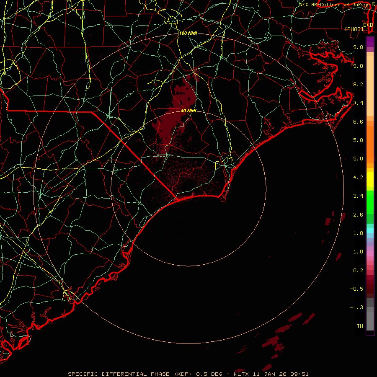Click the -0.5 color scale value
Viewport: 377px width, 377px height.
[356, 289]
